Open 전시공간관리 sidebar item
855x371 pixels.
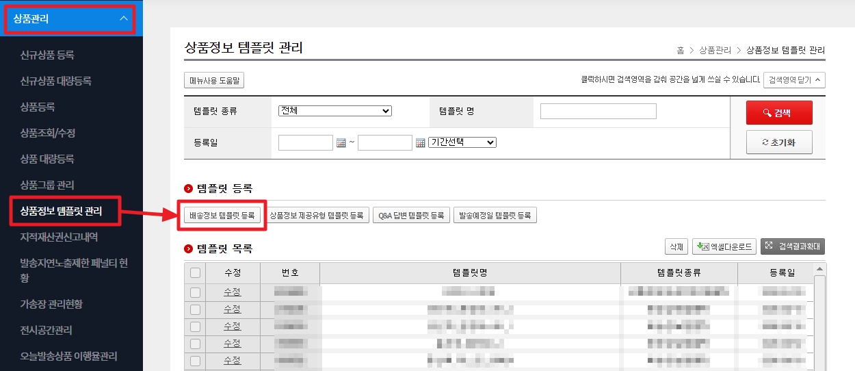(47, 330)
